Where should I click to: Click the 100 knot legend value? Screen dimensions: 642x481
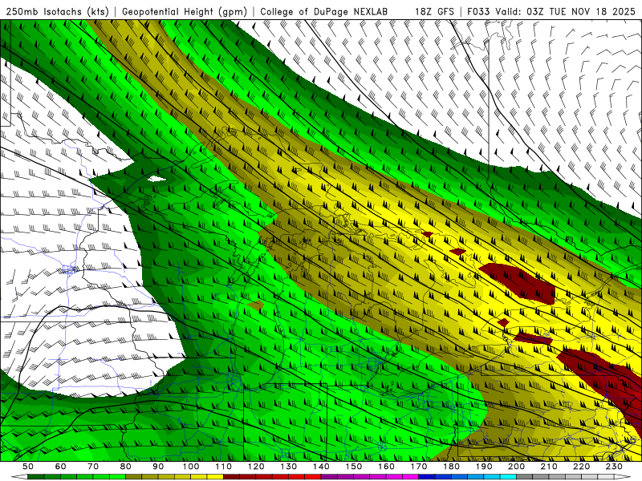(191, 467)
